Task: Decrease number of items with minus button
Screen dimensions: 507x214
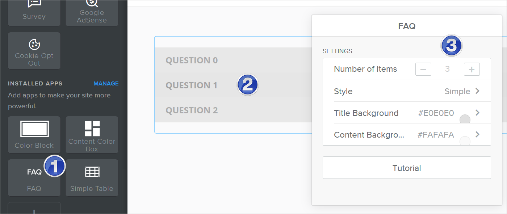Action: (423, 69)
